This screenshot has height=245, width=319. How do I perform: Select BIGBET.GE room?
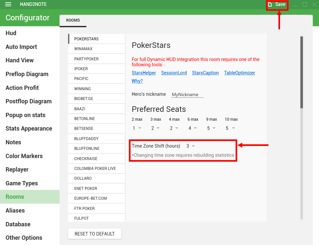pyautogui.click(x=97, y=99)
